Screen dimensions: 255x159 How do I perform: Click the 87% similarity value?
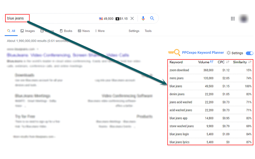tap(249, 142)
